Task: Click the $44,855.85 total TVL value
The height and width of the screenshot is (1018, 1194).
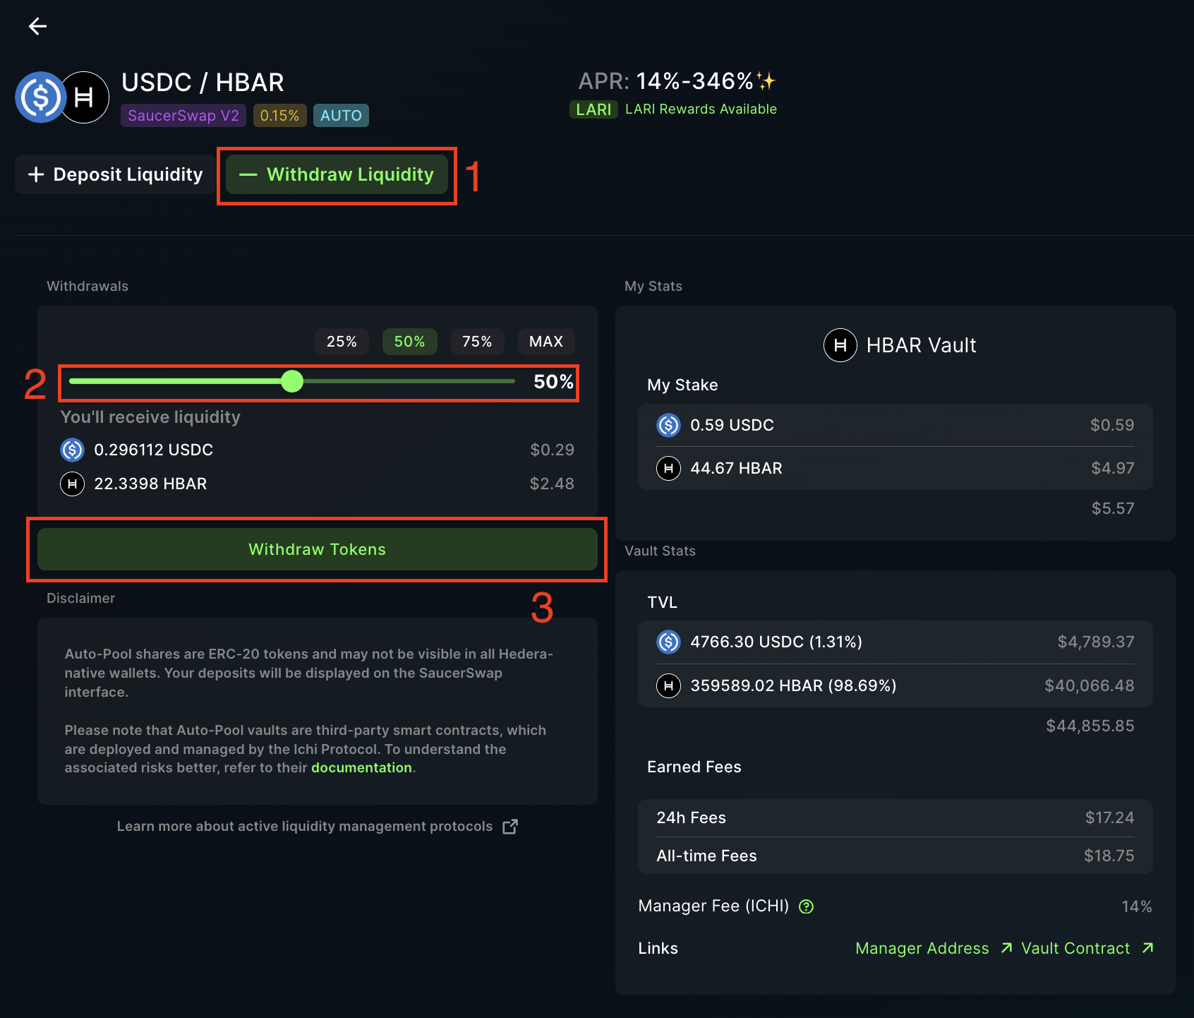Action: (x=1090, y=726)
